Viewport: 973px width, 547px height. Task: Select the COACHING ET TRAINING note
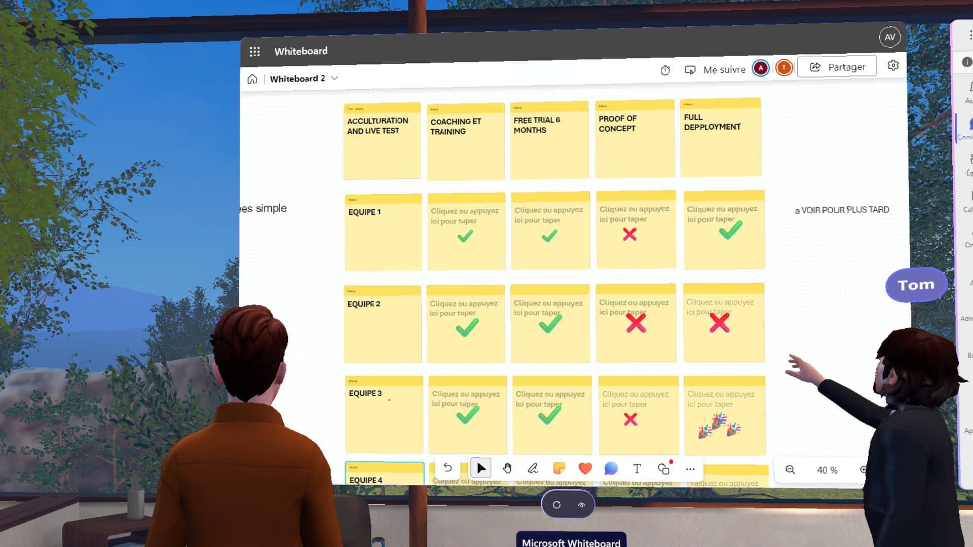click(465, 141)
